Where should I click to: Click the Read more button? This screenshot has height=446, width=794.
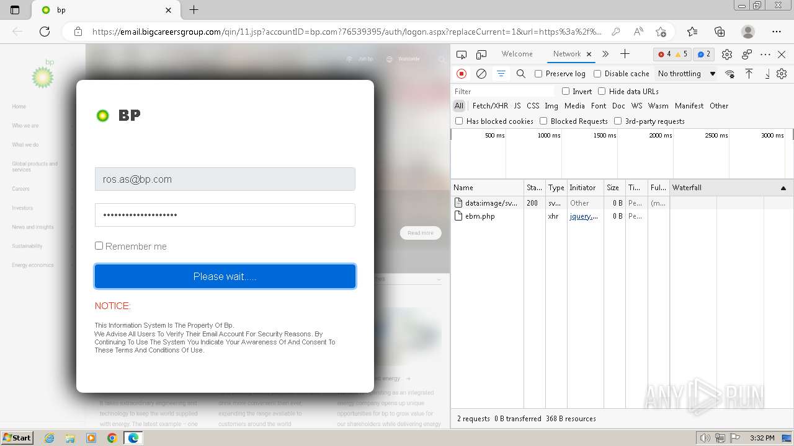(421, 233)
